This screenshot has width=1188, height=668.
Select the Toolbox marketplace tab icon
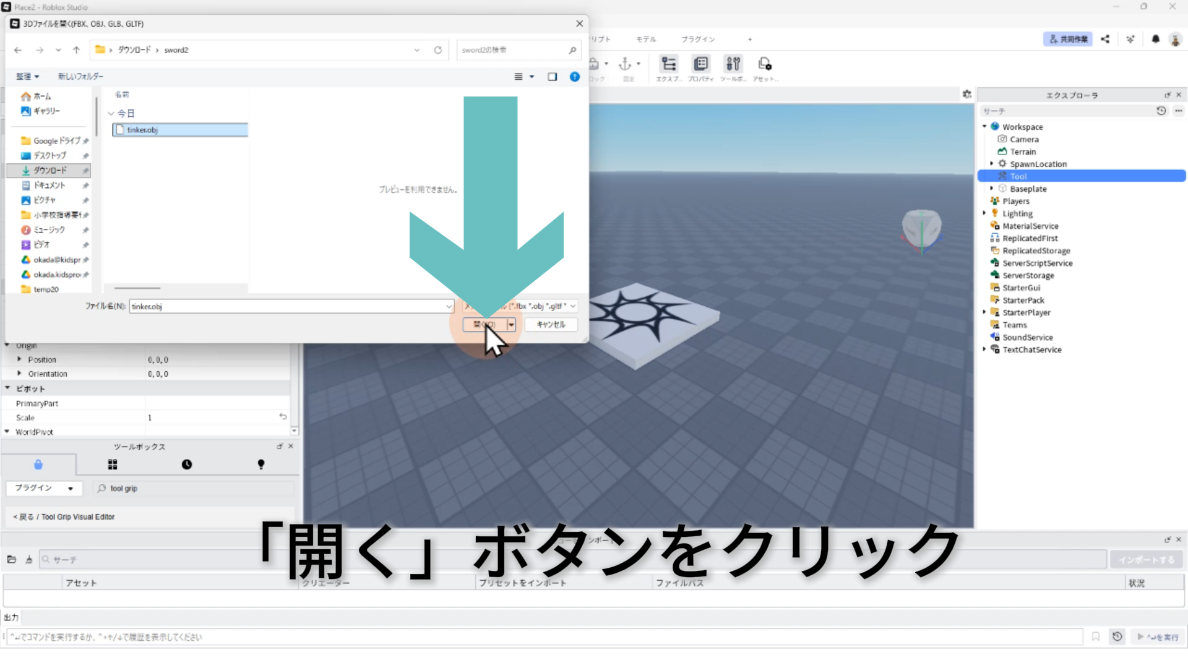(x=38, y=465)
